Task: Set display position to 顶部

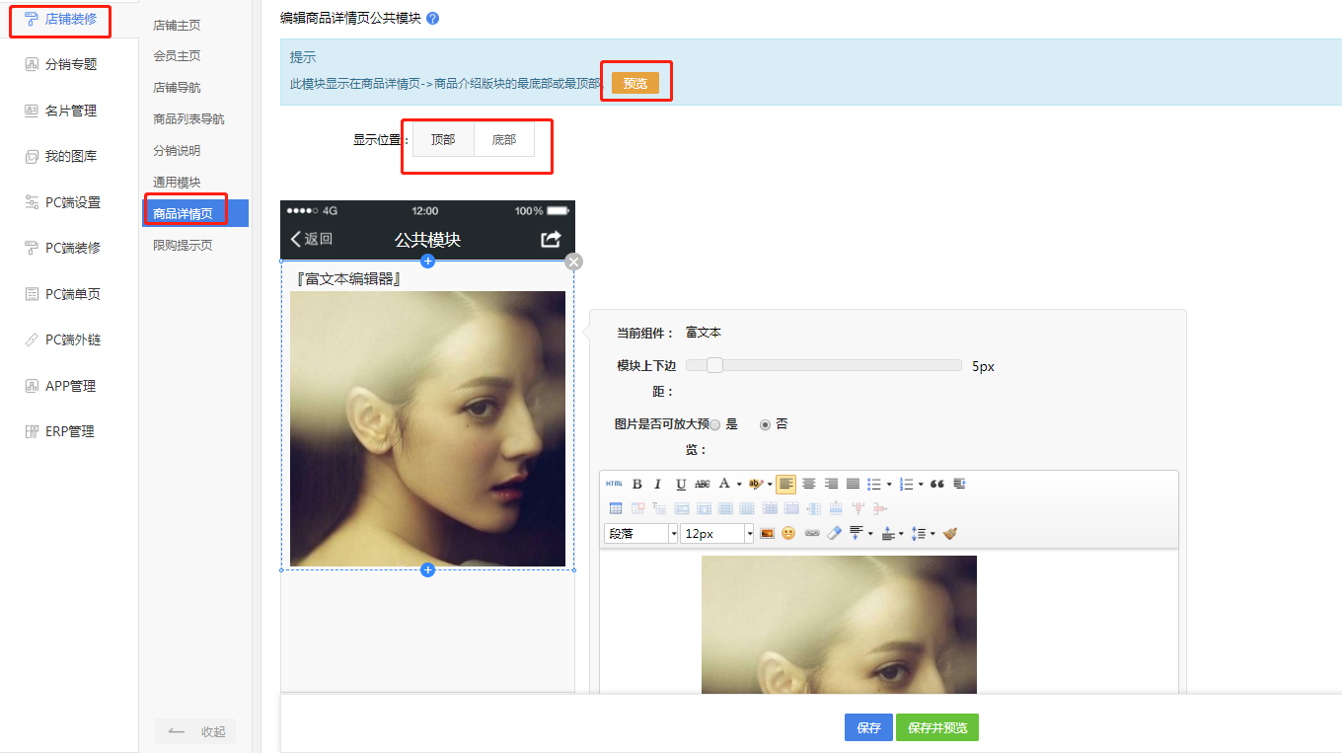Action: 443,140
